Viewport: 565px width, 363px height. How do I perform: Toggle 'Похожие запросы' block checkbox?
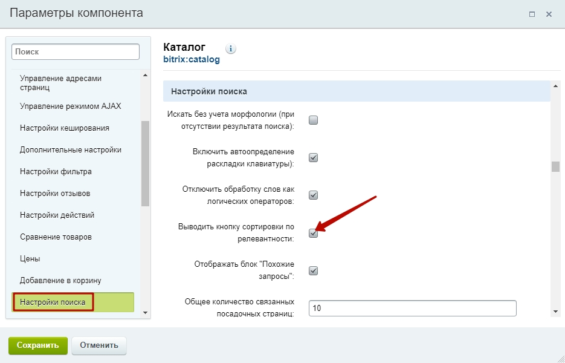point(313,270)
